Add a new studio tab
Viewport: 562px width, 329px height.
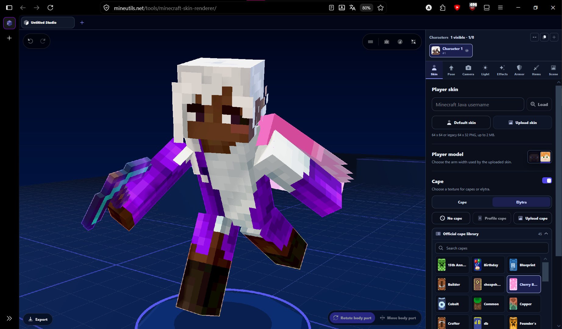(x=82, y=23)
